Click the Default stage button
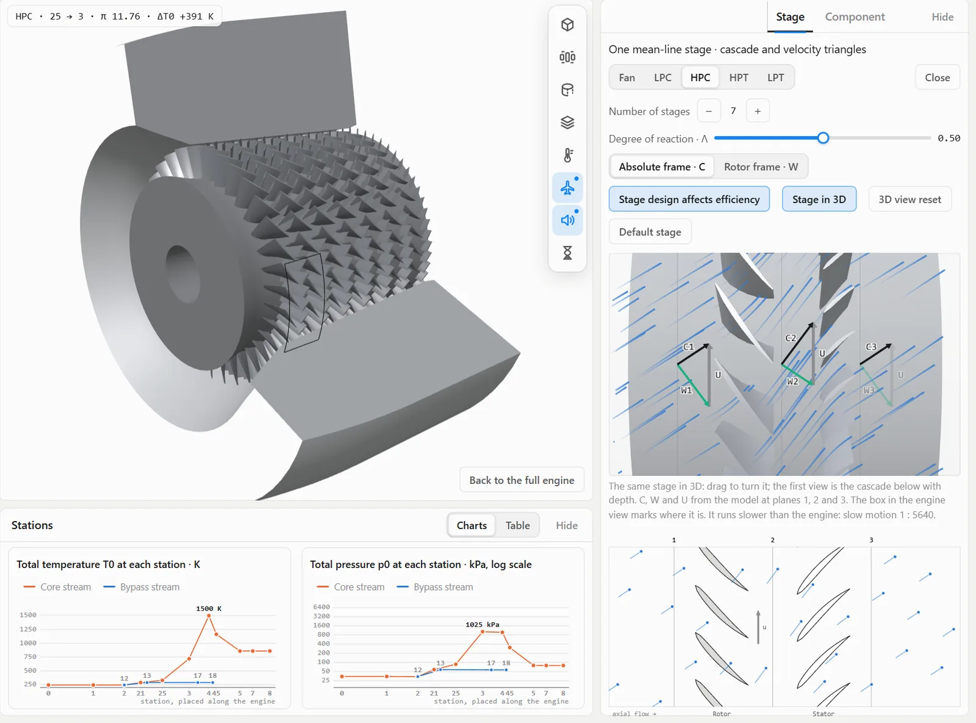The width and height of the screenshot is (976, 723). click(x=650, y=232)
